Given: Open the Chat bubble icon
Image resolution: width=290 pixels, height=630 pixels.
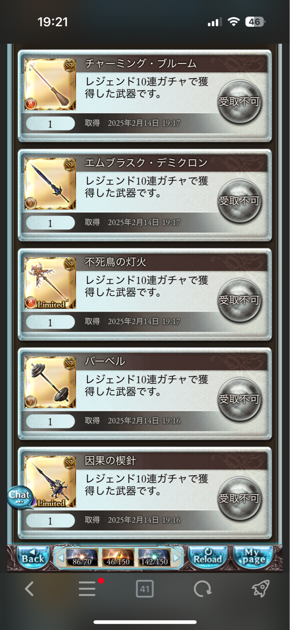Looking at the screenshot, I should click(x=20, y=496).
